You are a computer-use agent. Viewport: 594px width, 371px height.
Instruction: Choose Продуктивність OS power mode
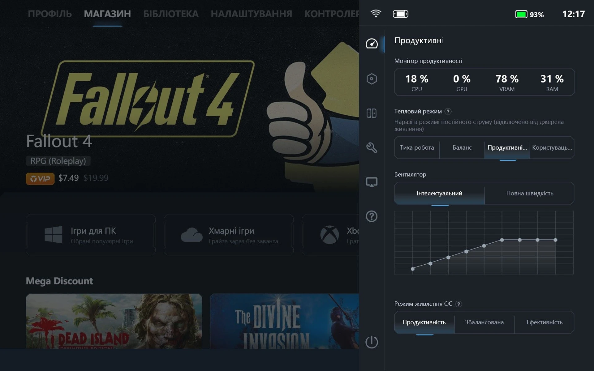pos(424,322)
